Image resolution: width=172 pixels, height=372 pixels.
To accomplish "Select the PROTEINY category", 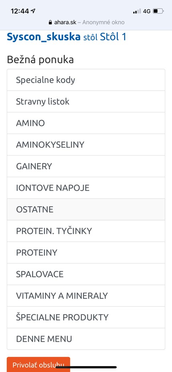I will tap(86, 253).
